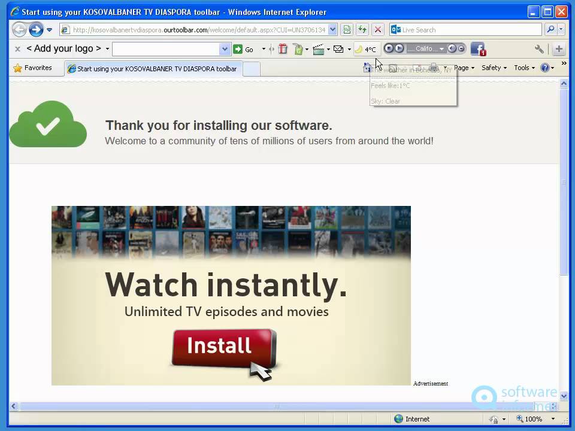Click the red Stop loading X button
Screen dimensions: 575x431
click(x=378, y=30)
